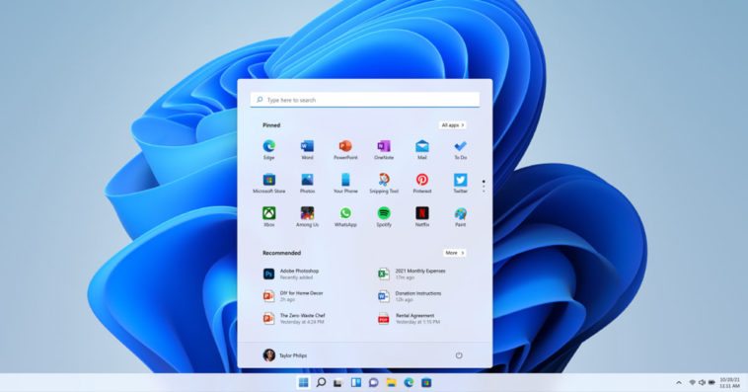Open Microsoft Store taskbar icon

pos(426,382)
